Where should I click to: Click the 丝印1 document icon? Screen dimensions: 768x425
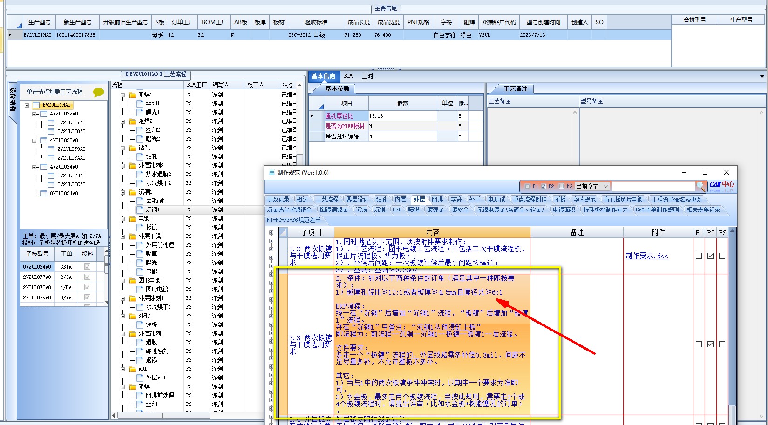(140, 103)
